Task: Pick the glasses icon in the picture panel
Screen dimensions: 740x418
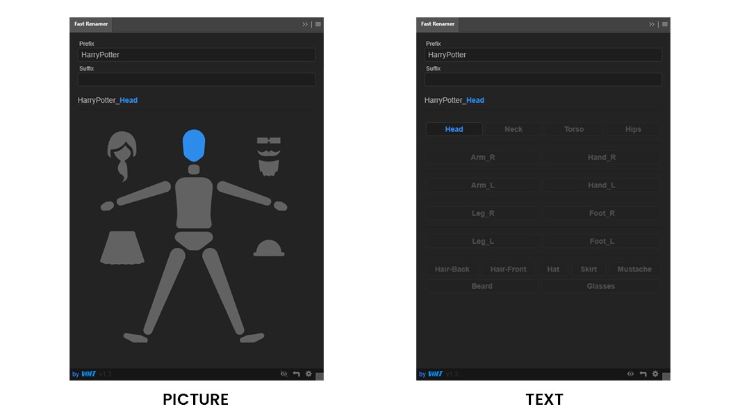Action: (x=268, y=140)
